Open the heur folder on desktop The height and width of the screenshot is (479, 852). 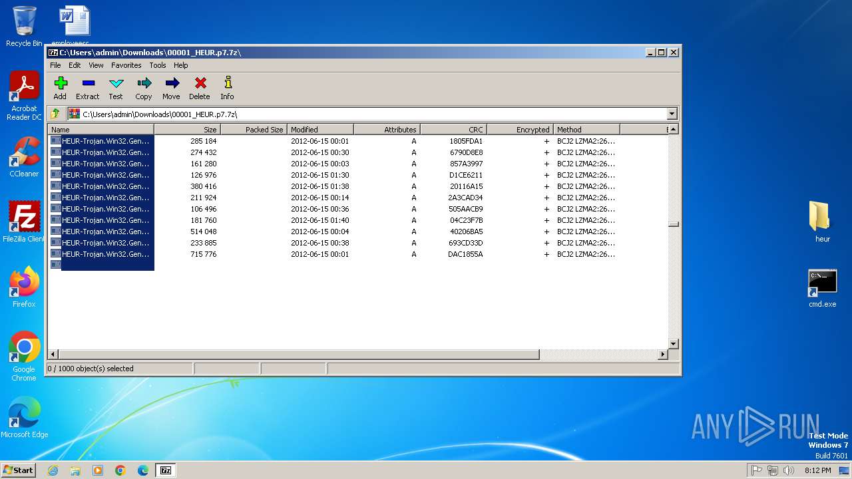pyautogui.click(x=823, y=222)
